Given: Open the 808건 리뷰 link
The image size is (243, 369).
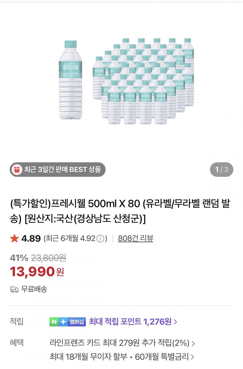Looking at the screenshot, I should 135,238.
